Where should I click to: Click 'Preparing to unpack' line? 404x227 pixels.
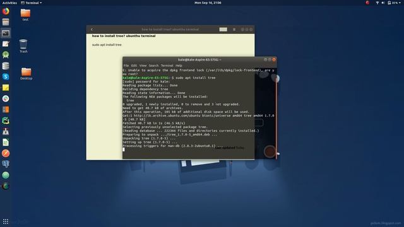(x=170, y=134)
